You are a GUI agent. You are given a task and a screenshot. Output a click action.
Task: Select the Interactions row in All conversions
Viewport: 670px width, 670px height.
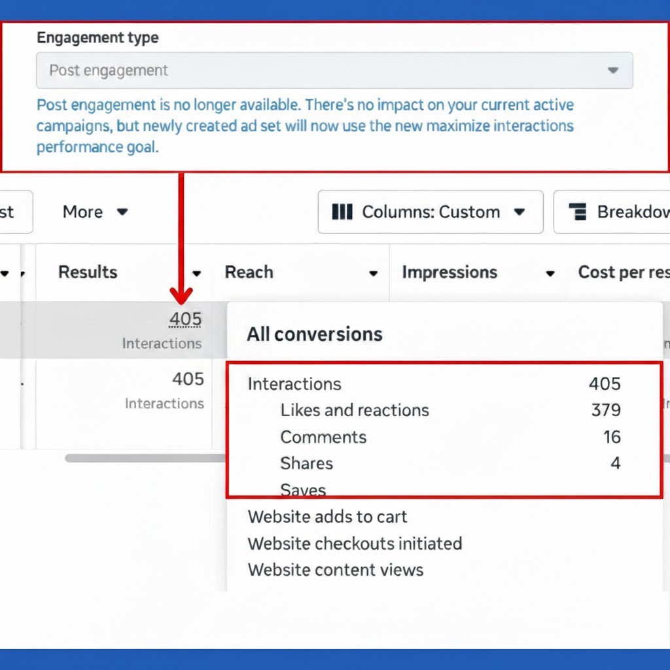click(434, 383)
